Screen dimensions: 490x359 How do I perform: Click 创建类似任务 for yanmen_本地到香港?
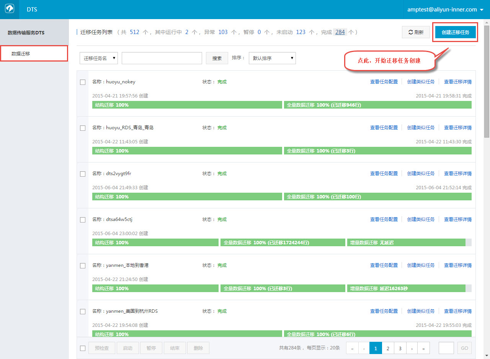coord(421,265)
